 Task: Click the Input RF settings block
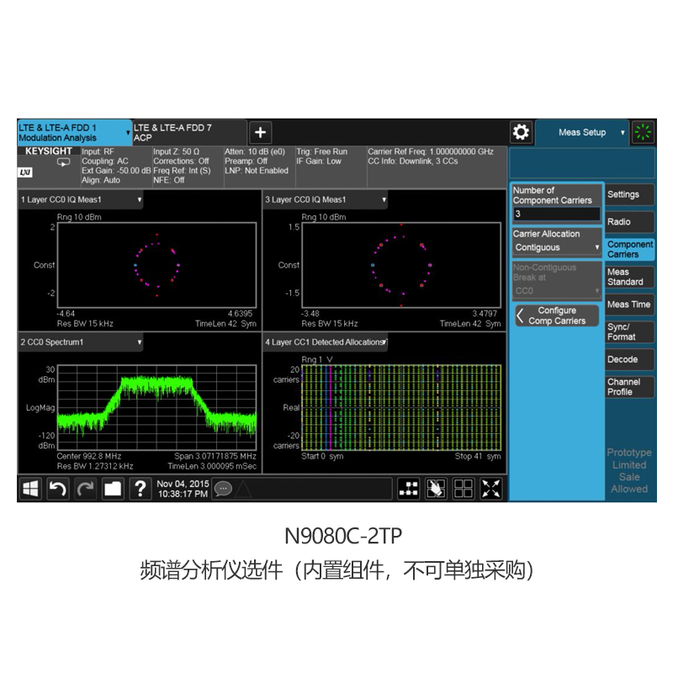pos(116,166)
